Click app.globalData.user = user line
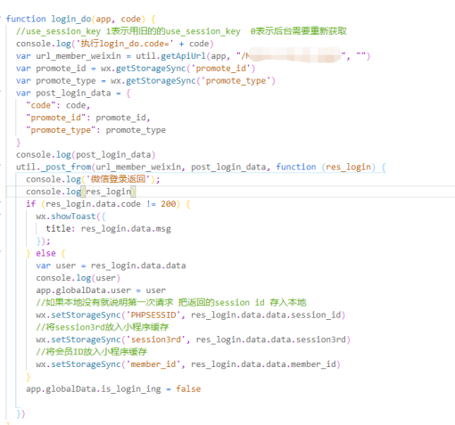The height and width of the screenshot is (425, 455). point(101,290)
